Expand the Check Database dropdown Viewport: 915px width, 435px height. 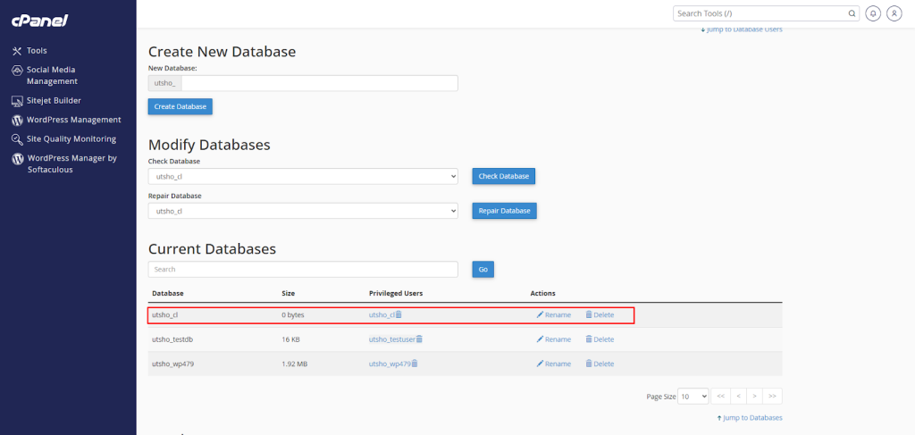pyautogui.click(x=303, y=176)
